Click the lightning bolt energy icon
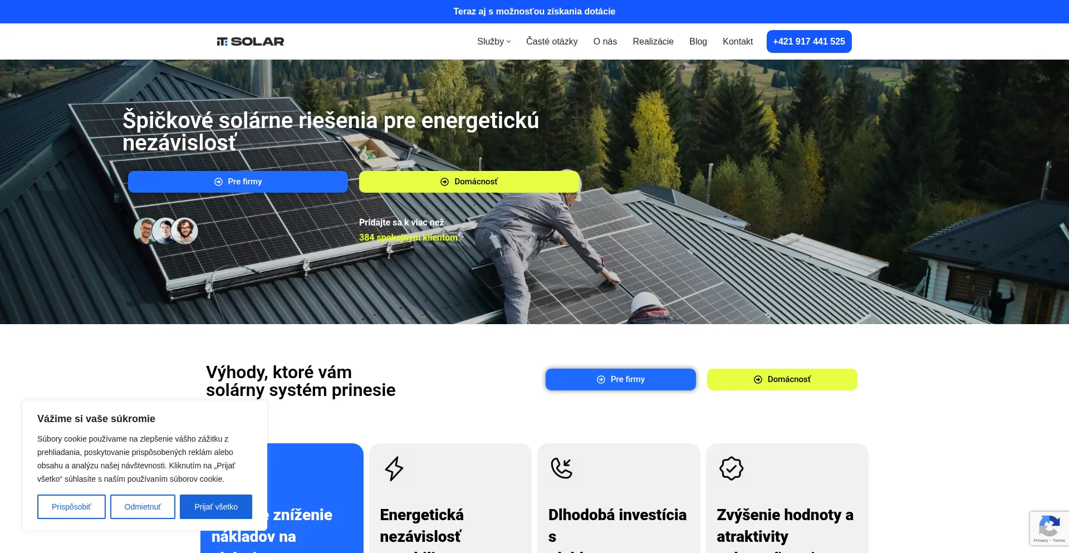 394,468
